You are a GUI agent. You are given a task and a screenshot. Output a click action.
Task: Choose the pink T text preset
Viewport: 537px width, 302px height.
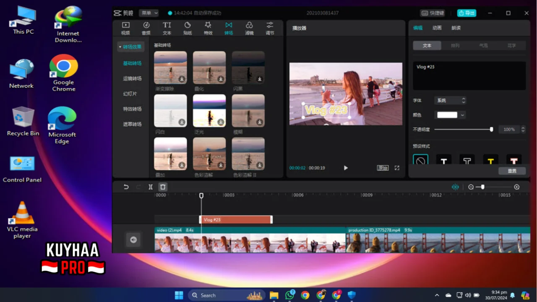pyautogui.click(x=514, y=160)
